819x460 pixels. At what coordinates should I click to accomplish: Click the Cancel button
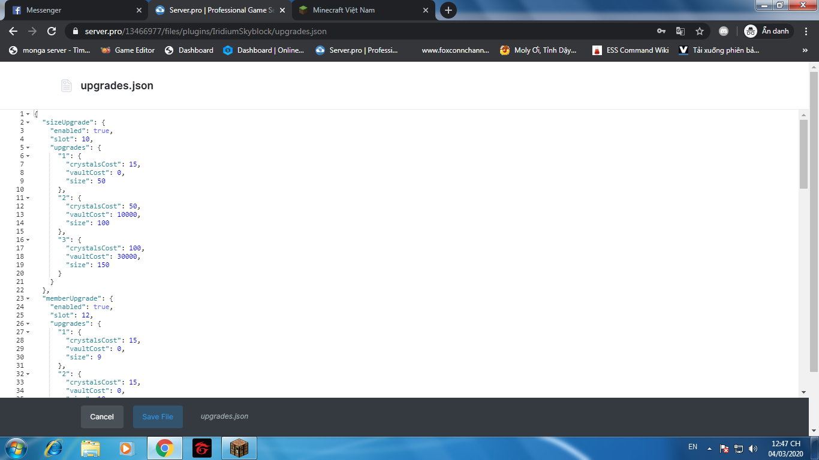click(102, 417)
